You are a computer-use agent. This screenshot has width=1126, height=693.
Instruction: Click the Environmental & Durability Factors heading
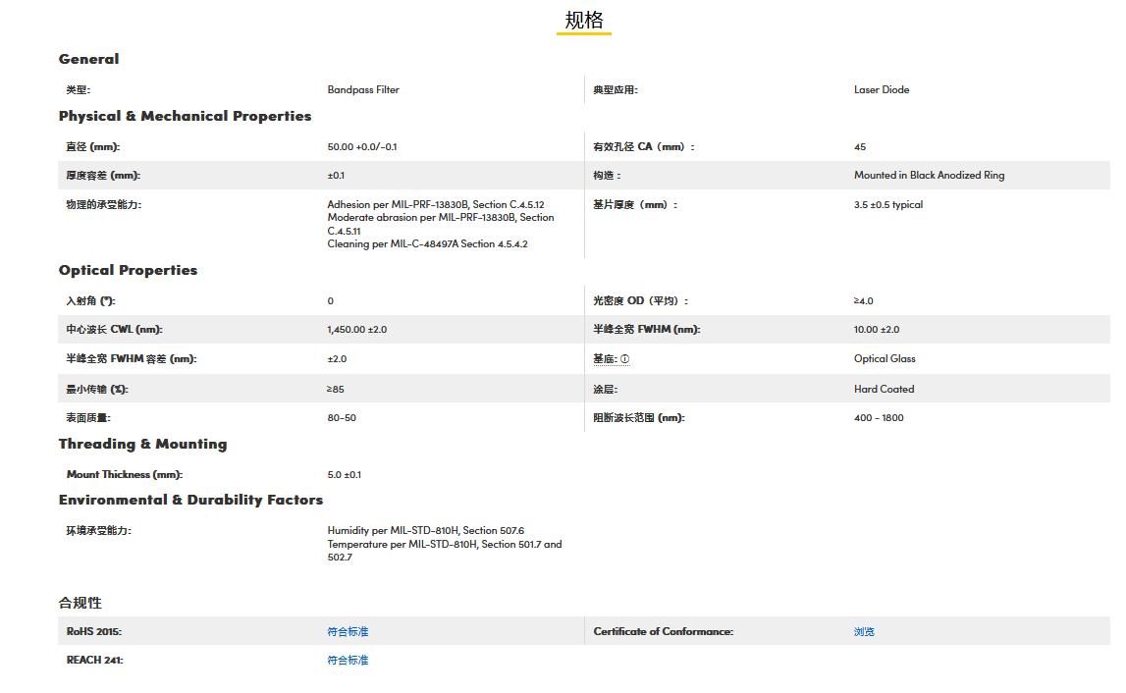click(x=190, y=500)
